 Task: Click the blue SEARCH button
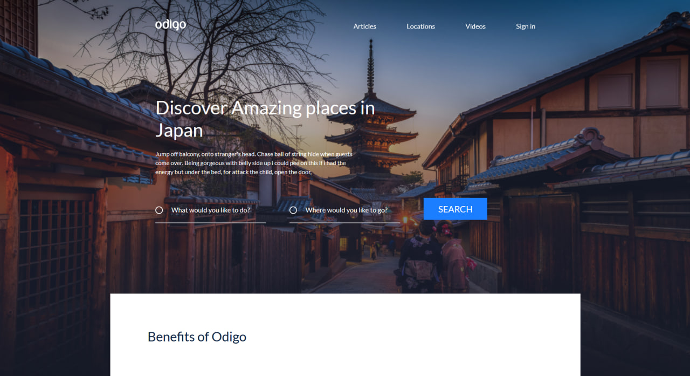point(456,209)
